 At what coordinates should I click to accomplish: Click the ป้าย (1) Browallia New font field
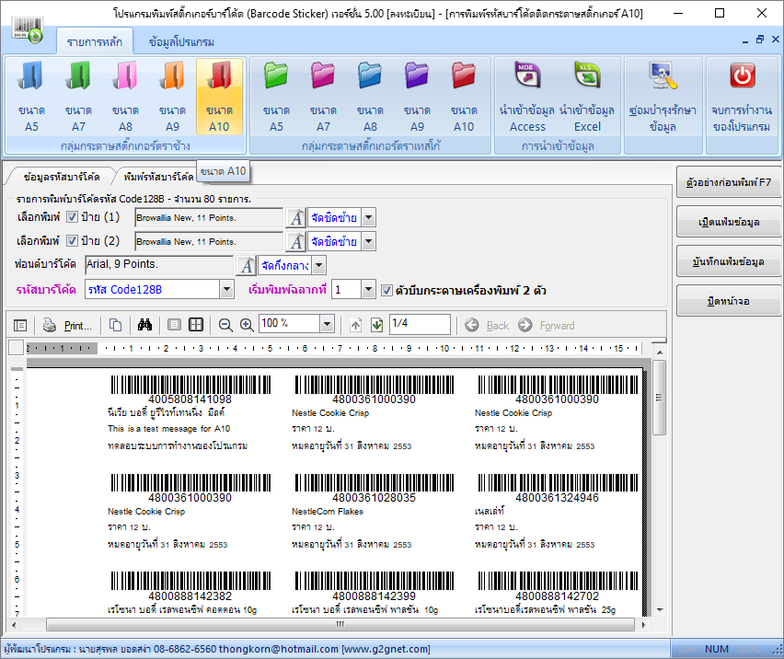pos(209,217)
